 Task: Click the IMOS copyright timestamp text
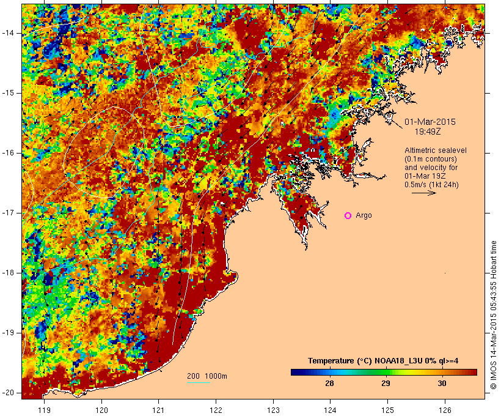[494, 315]
